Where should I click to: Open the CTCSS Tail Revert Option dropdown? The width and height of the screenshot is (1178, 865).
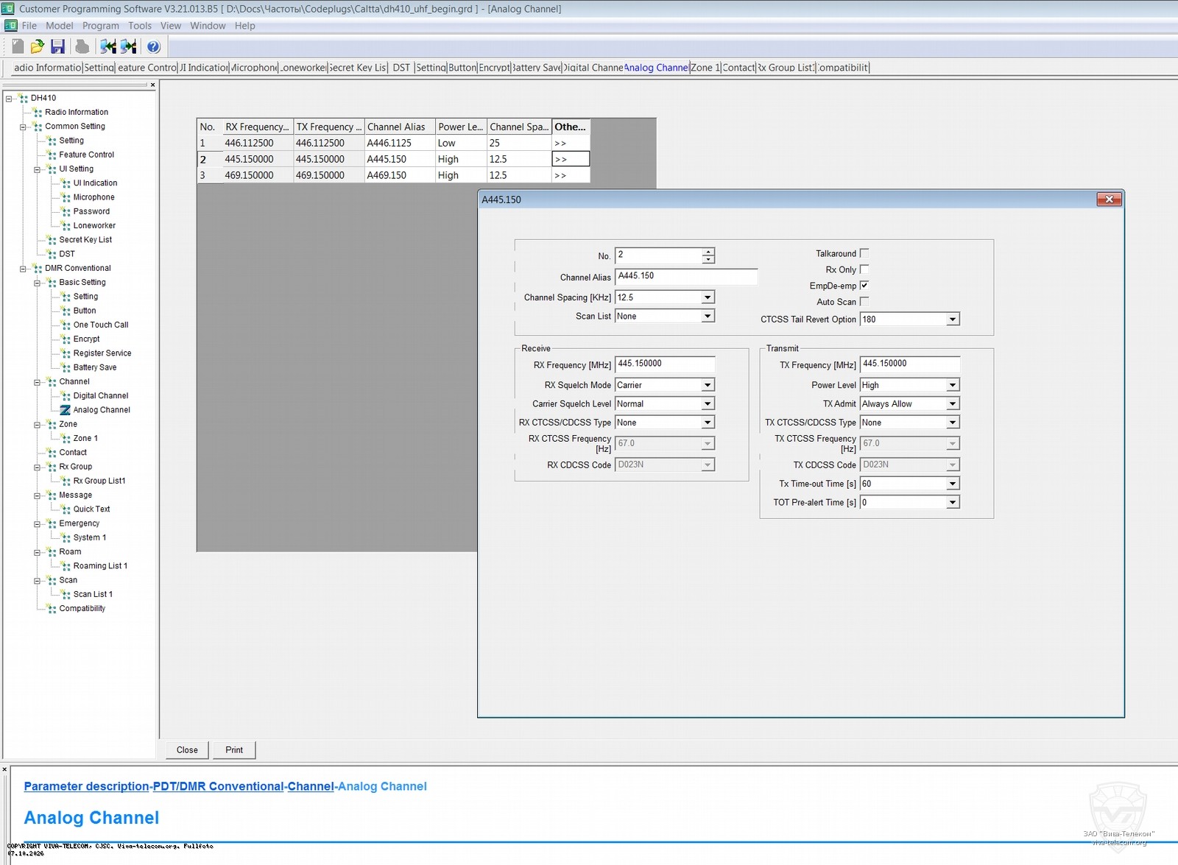tap(953, 319)
